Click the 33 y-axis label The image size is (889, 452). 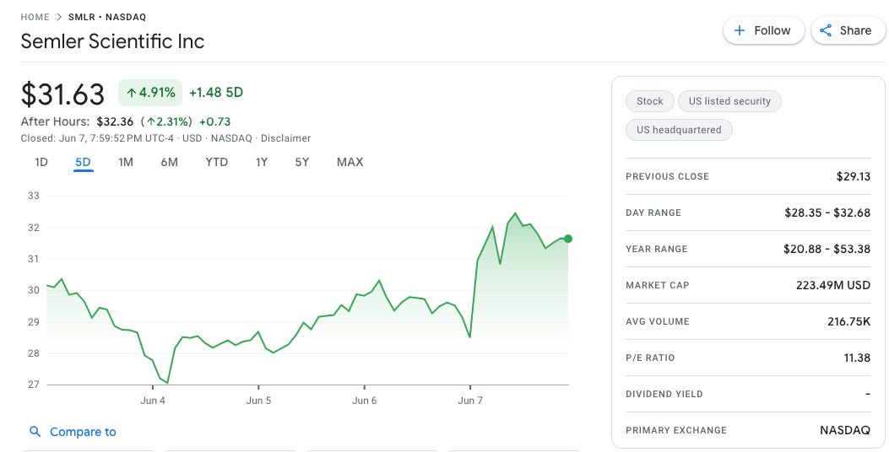[34, 196]
